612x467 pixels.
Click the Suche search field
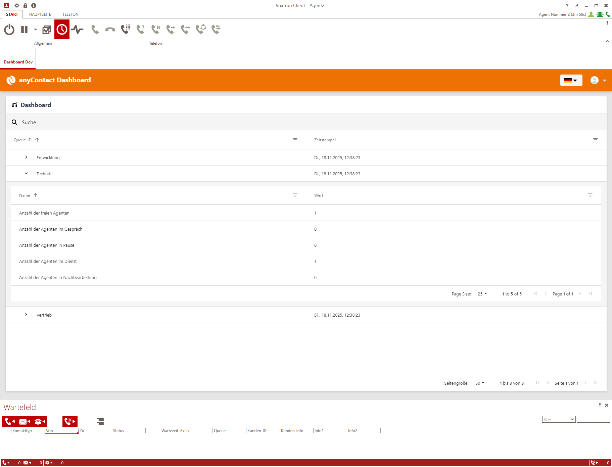[306, 122]
